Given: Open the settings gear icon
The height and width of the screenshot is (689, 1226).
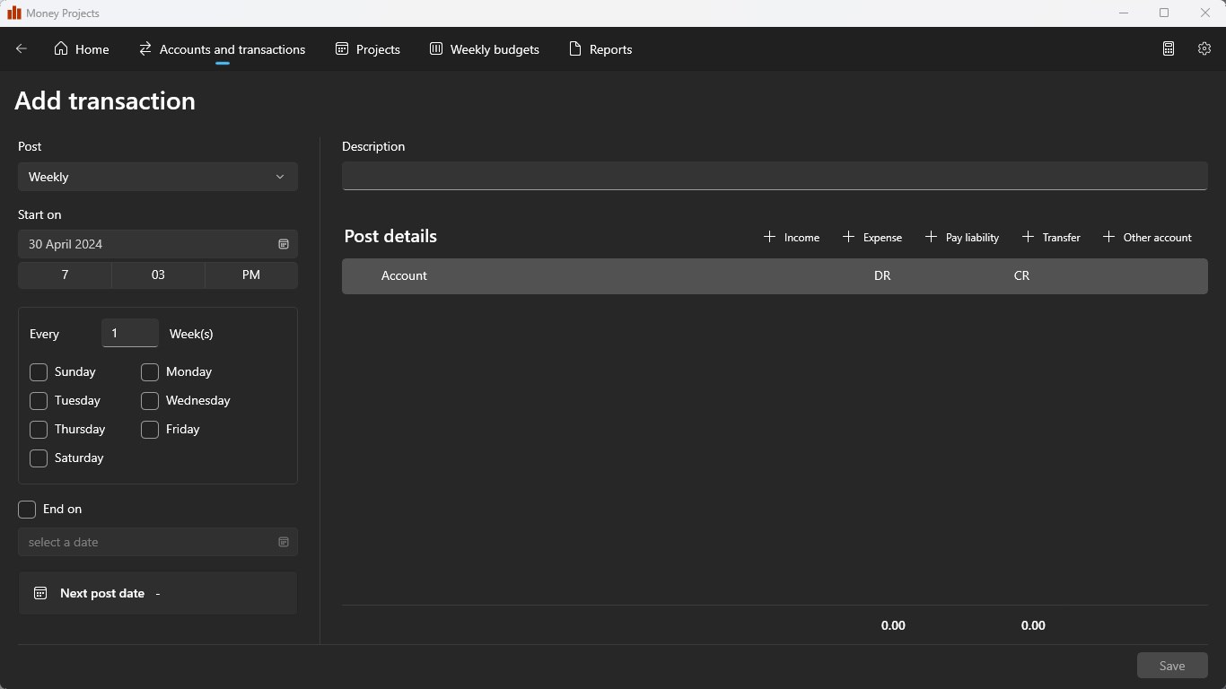Looking at the screenshot, I should point(1204,49).
